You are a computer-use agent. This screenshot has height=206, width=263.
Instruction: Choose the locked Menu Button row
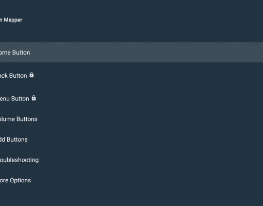pyautogui.click(x=131, y=98)
